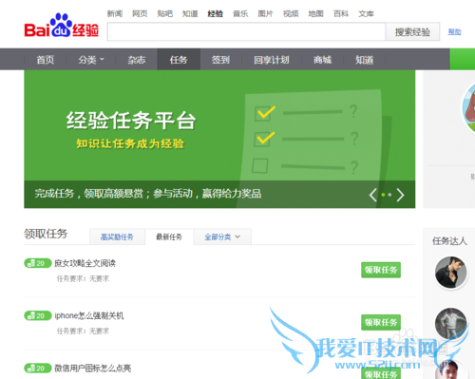Select the second banner carousel dot
The width and height of the screenshot is (475, 379).
[389, 195]
